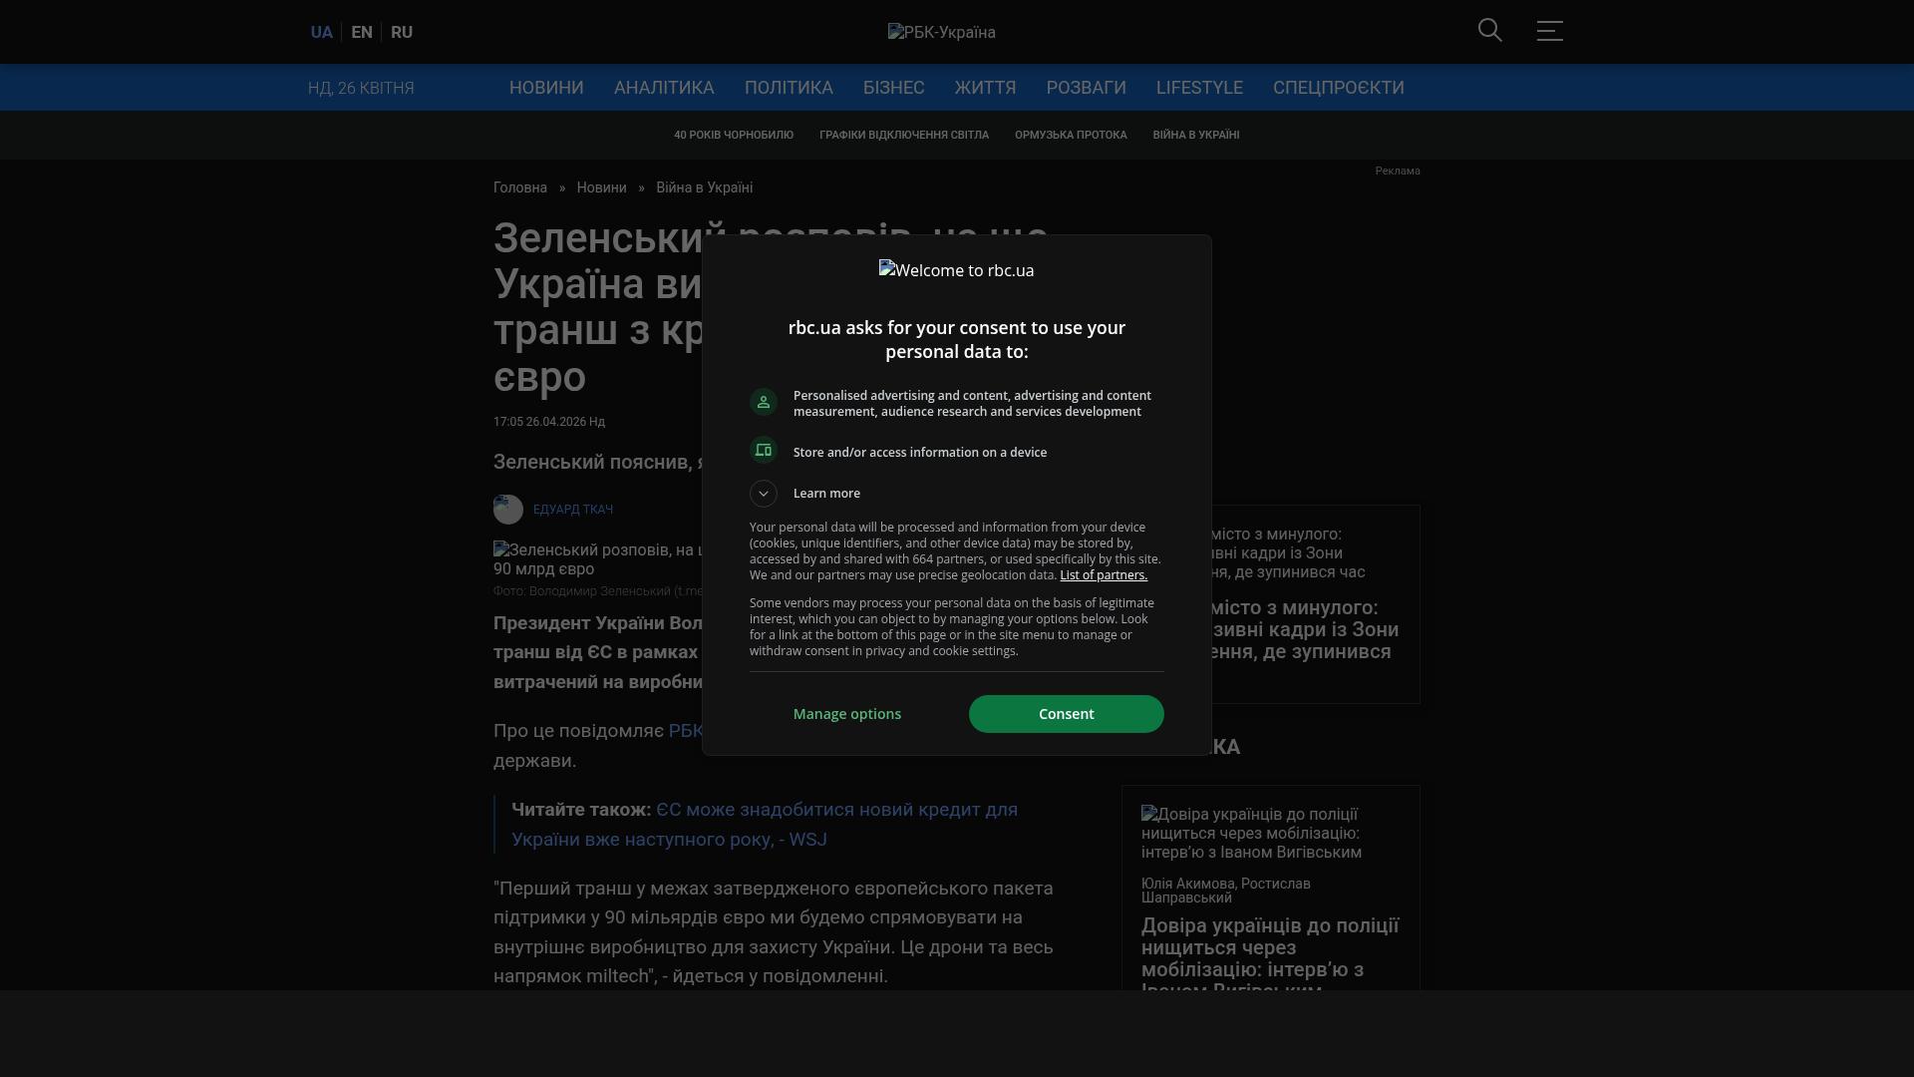Viewport: 1914px width, 1077px height.
Task: Select the UA language option
Action: tap(321, 32)
